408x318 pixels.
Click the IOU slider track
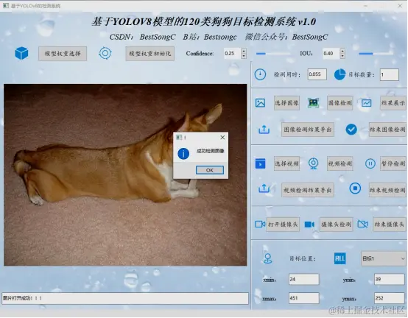coord(376,54)
